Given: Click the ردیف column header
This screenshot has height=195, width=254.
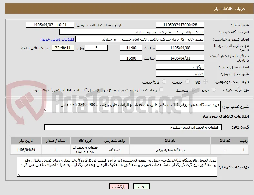Looking at the screenshot, I should [243, 141].
